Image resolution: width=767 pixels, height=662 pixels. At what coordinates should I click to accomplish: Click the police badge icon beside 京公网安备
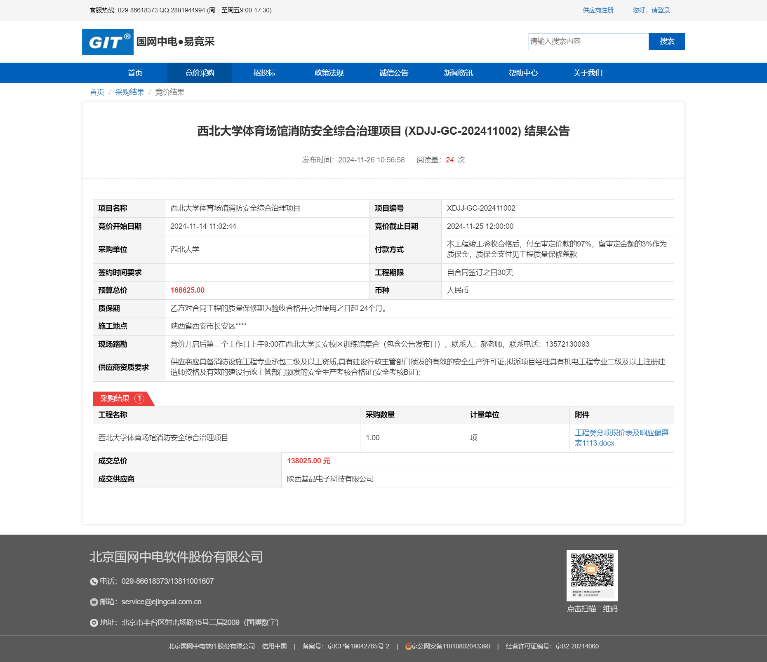(408, 646)
